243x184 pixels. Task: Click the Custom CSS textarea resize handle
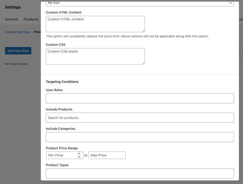pos(143,63)
